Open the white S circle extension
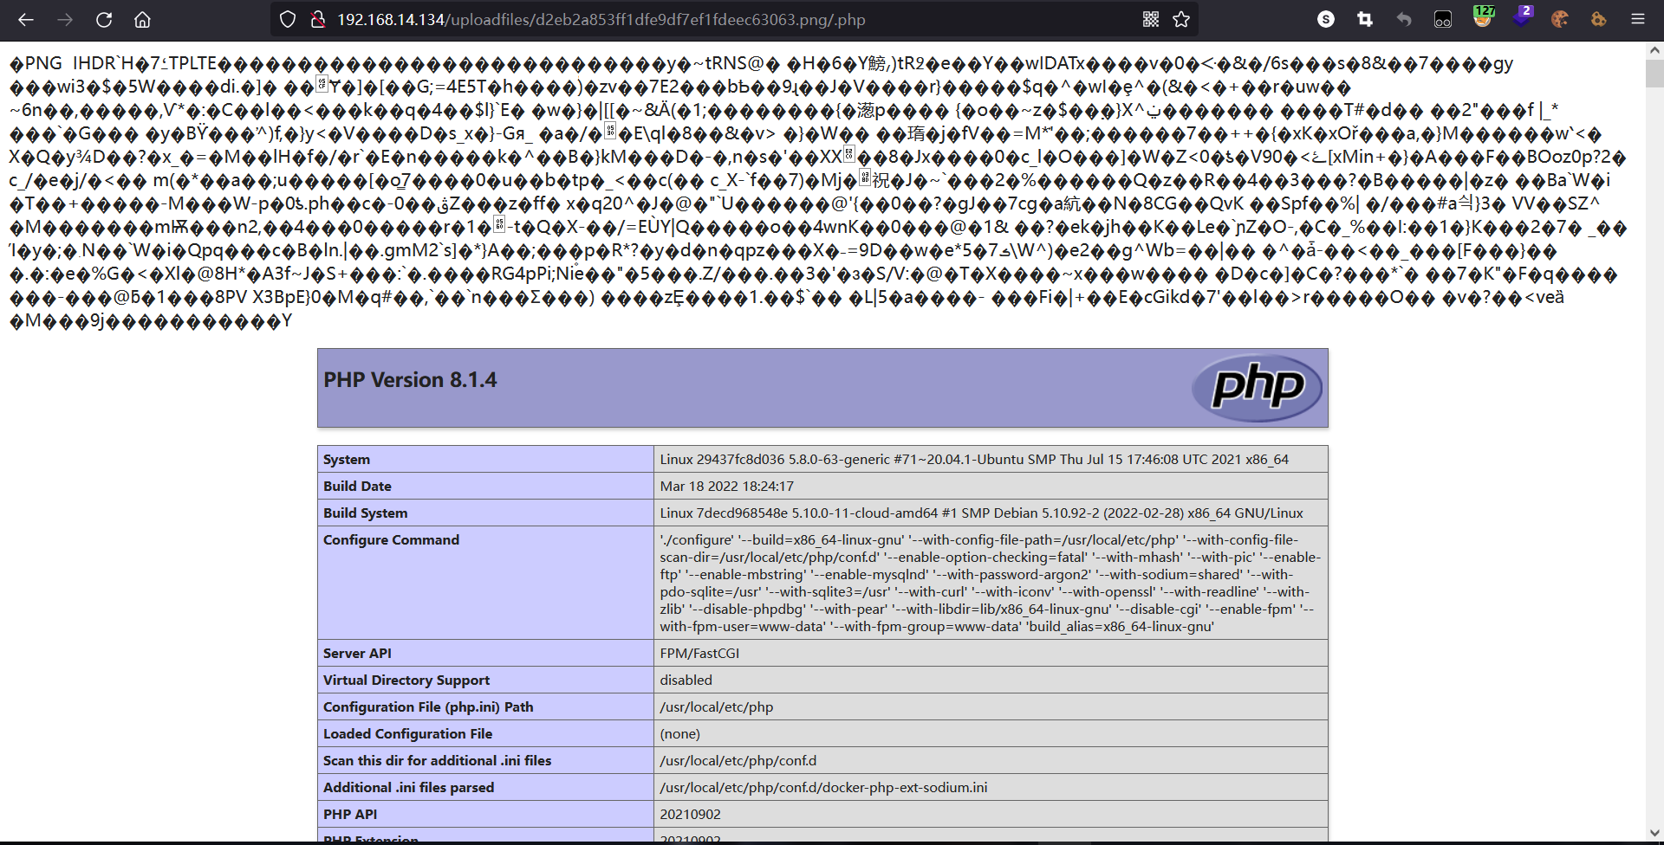Viewport: 1664px width, 845px height. tap(1326, 19)
